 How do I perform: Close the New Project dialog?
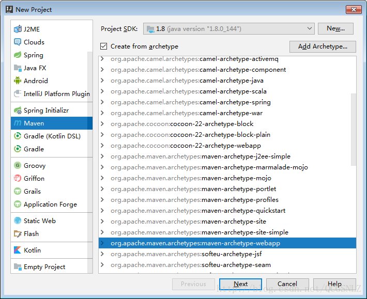(x=354, y=10)
